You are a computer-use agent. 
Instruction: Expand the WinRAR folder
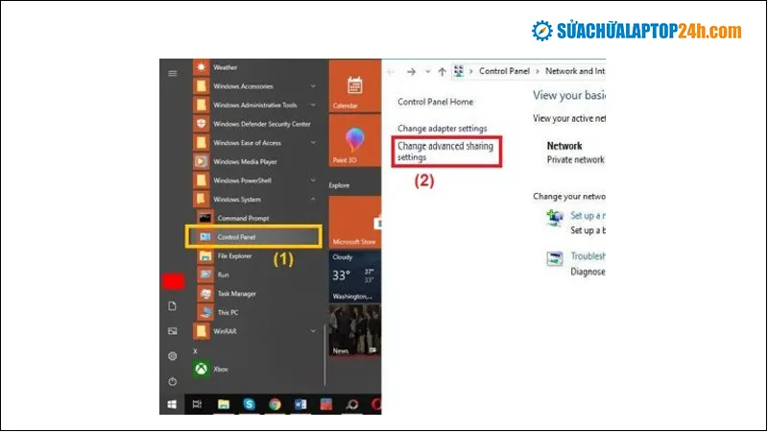click(313, 331)
